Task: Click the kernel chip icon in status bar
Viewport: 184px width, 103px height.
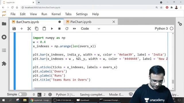Action: point(50,94)
